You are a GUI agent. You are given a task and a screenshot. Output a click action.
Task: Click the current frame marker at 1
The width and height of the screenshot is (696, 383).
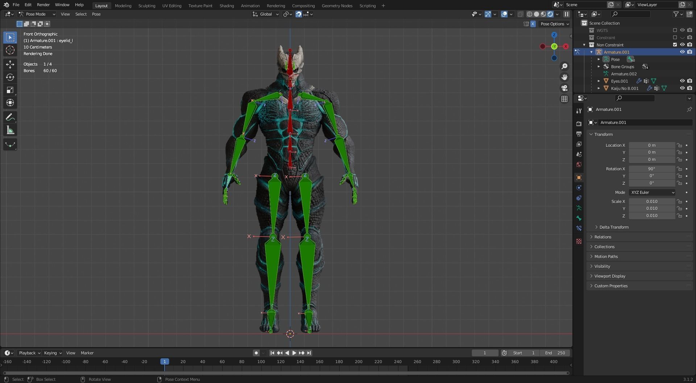(x=165, y=362)
